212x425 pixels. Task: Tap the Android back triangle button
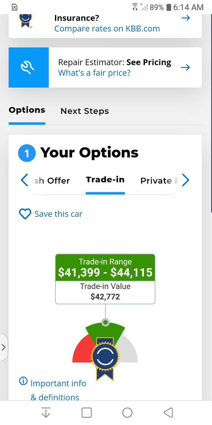click(168, 412)
